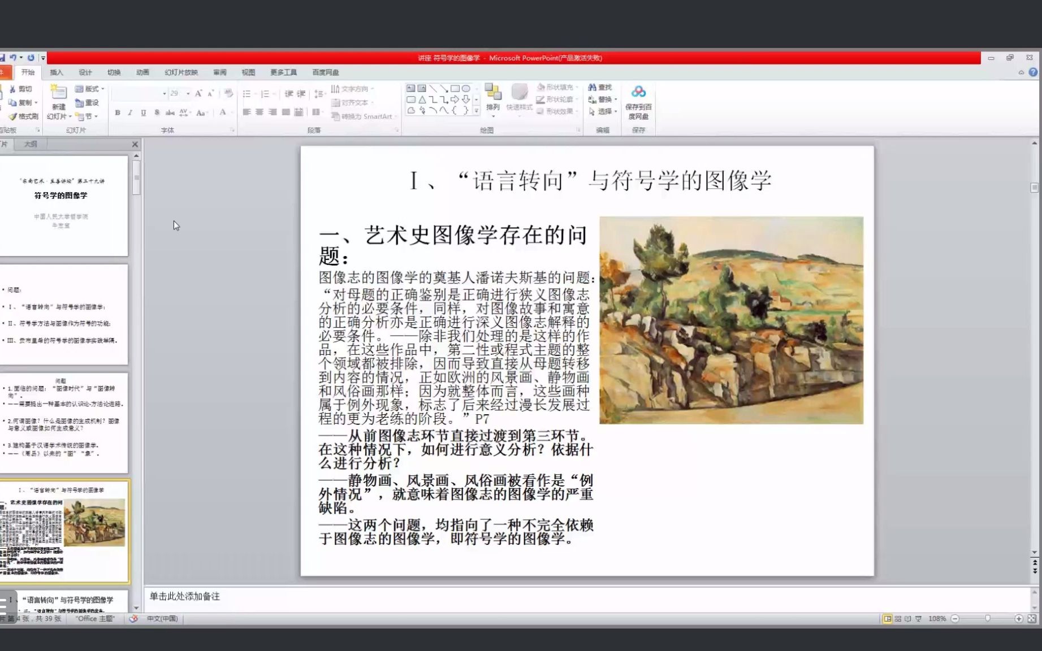
Task: Click 形状填充 shape fill button
Action: click(557, 87)
